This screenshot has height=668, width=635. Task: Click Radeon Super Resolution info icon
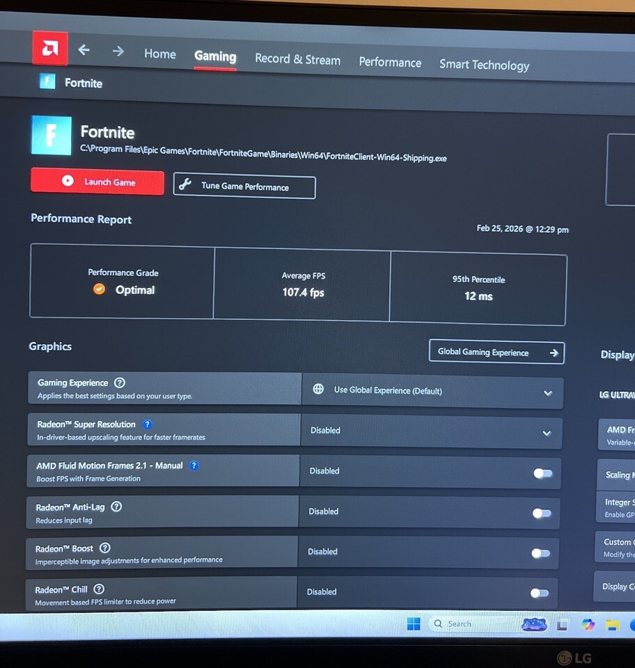coord(147,424)
